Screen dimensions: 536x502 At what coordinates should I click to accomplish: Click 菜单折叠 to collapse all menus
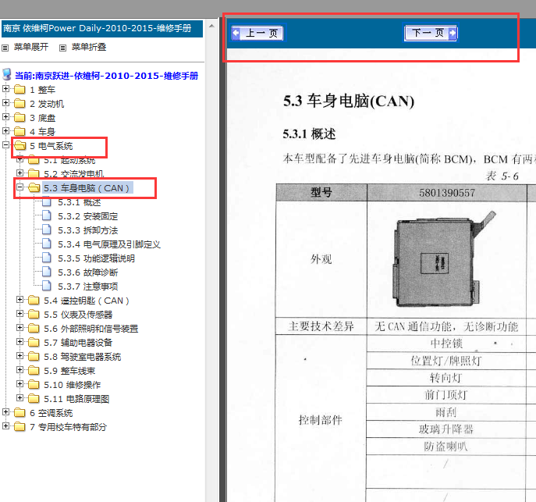pos(89,47)
